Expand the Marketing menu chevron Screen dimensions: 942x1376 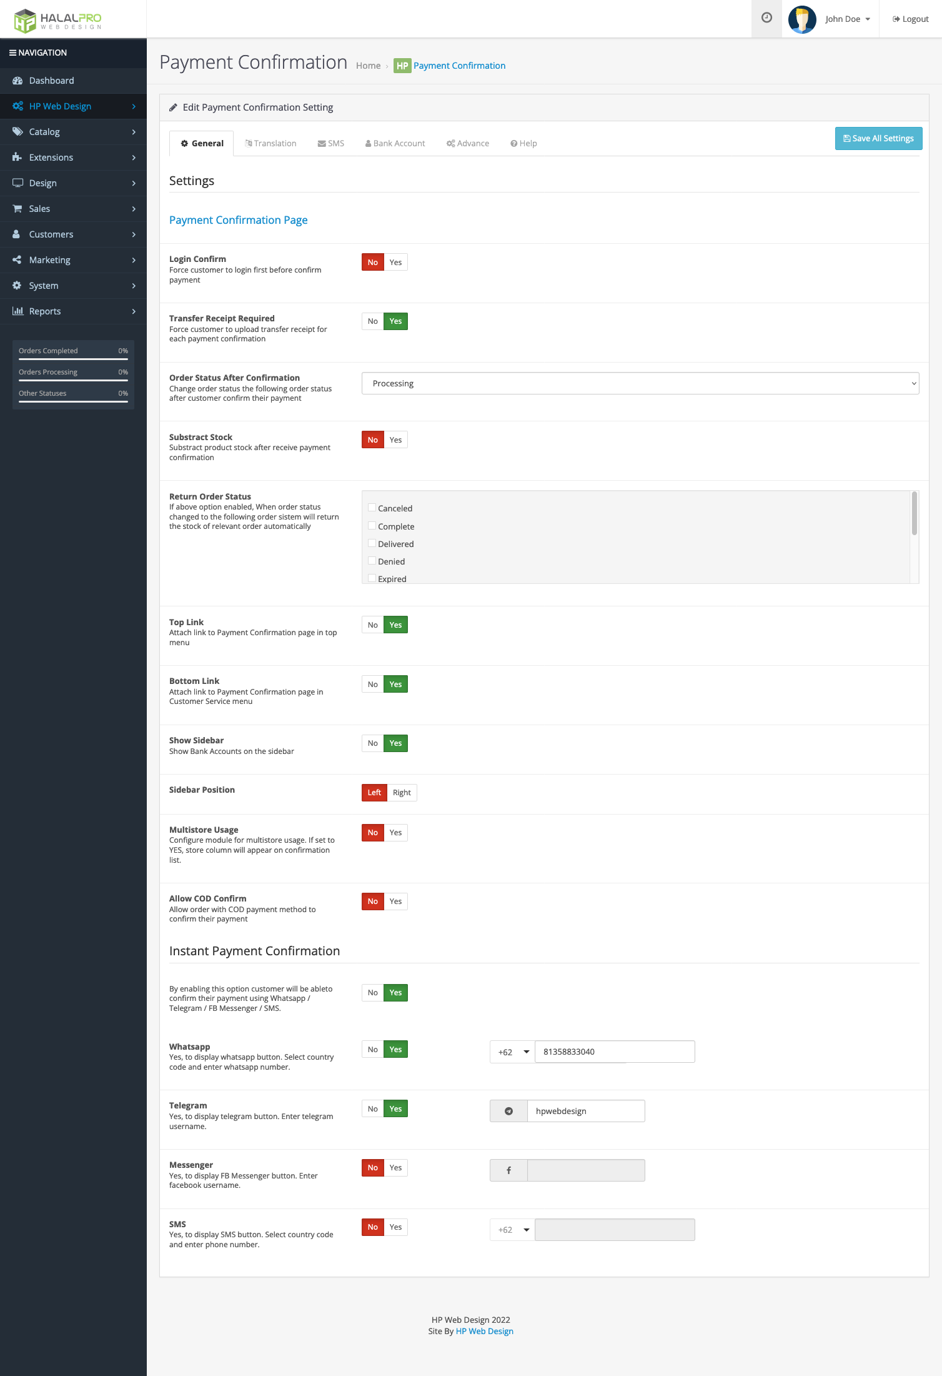click(134, 260)
